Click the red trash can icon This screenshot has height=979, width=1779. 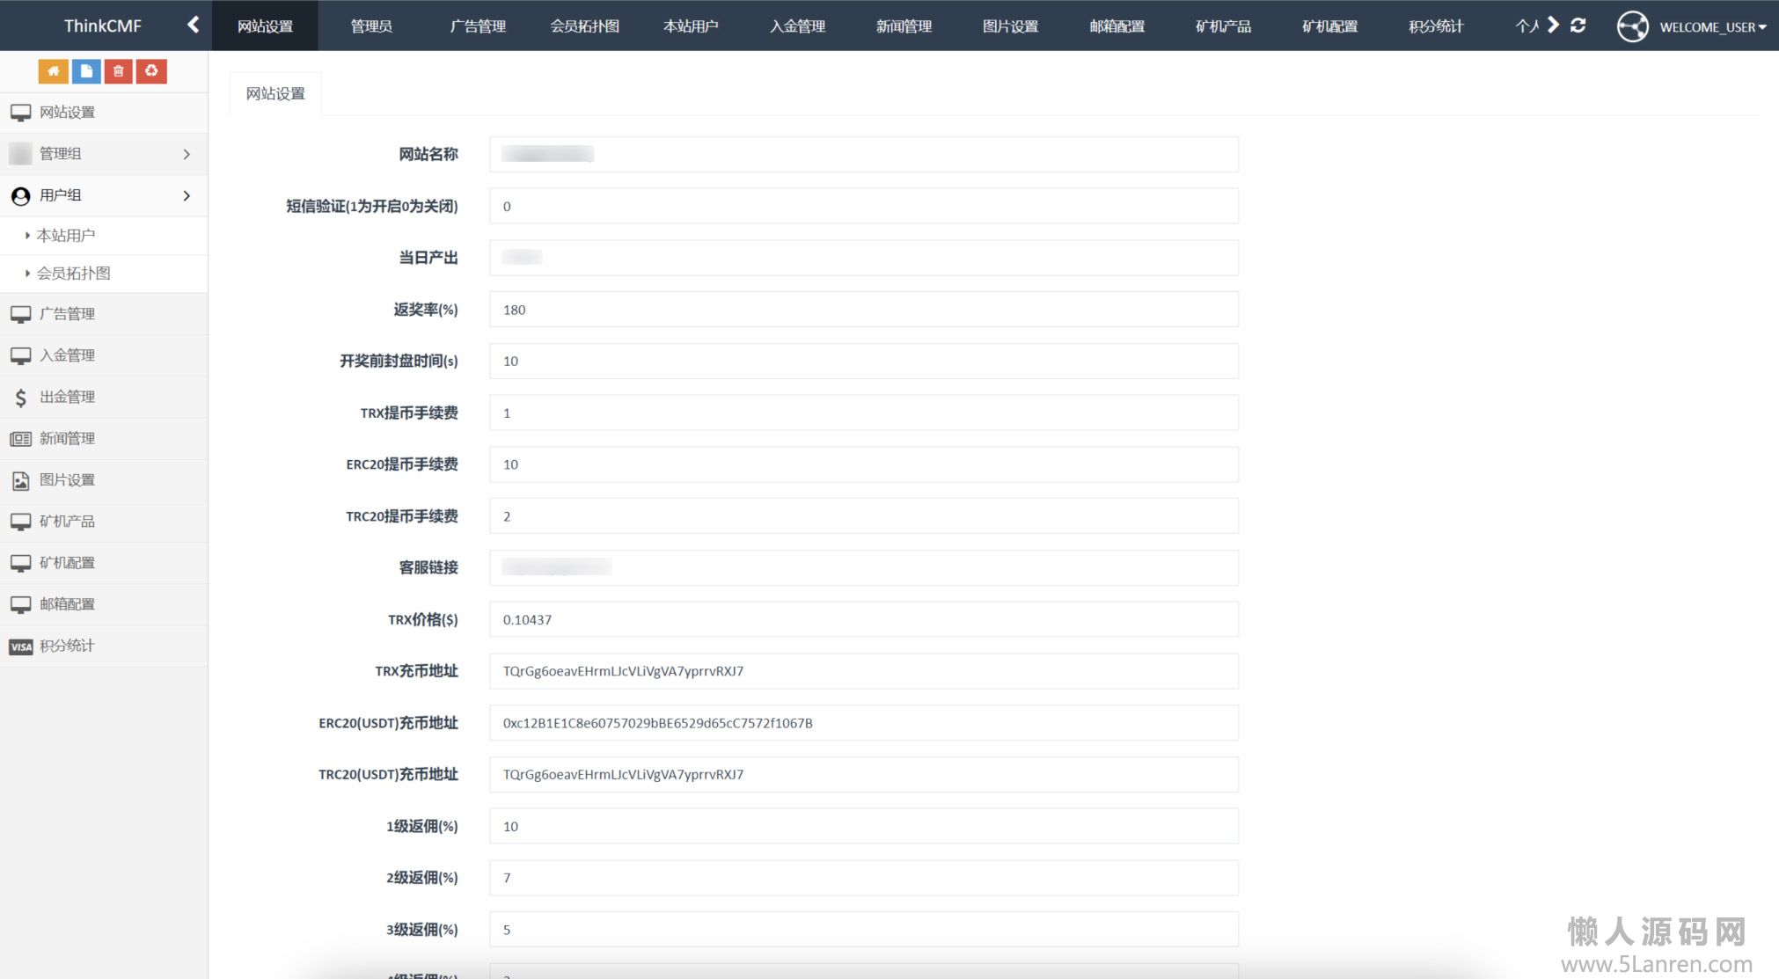(118, 71)
